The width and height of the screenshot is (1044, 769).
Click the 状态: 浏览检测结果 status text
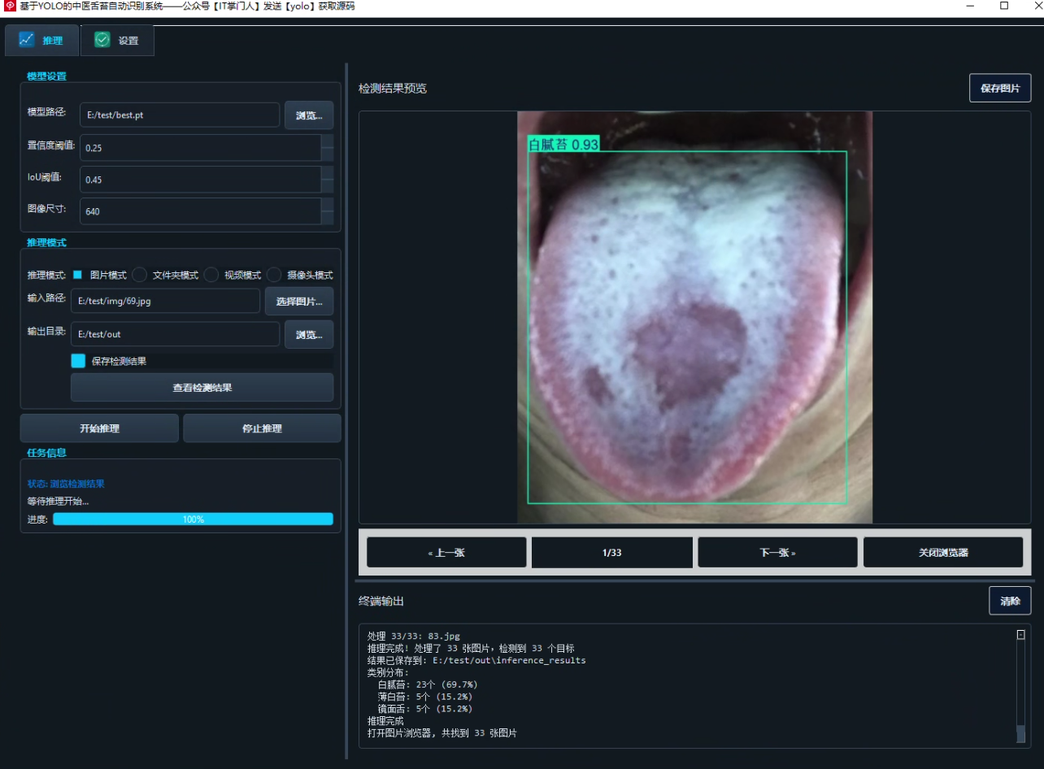pos(66,484)
